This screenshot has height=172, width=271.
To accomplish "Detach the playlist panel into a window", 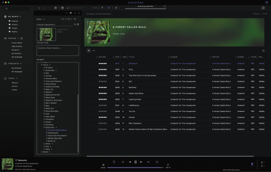I will tap(70, 13).
